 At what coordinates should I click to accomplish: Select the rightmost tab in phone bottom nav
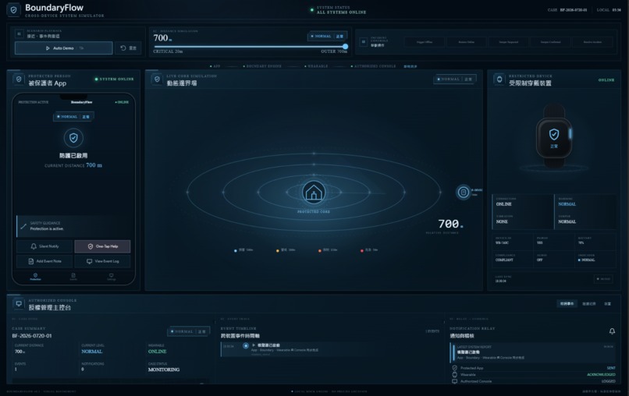click(x=111, y=277)
